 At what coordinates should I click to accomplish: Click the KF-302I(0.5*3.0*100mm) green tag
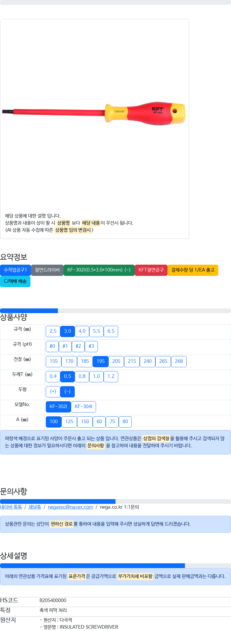click(x=99, y=270)
